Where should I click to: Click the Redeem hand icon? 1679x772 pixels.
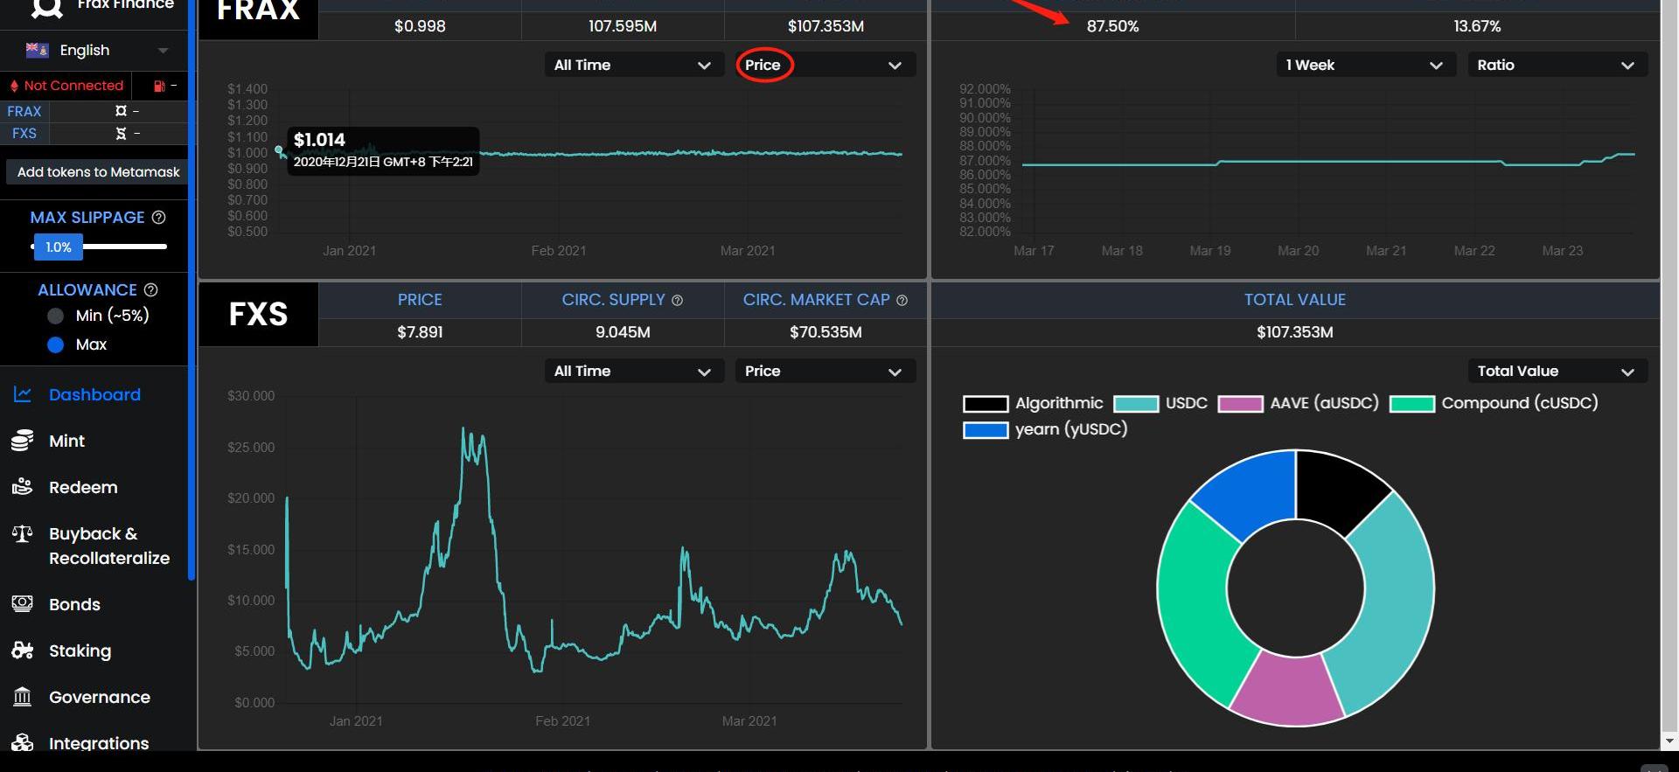click(23, 487)
